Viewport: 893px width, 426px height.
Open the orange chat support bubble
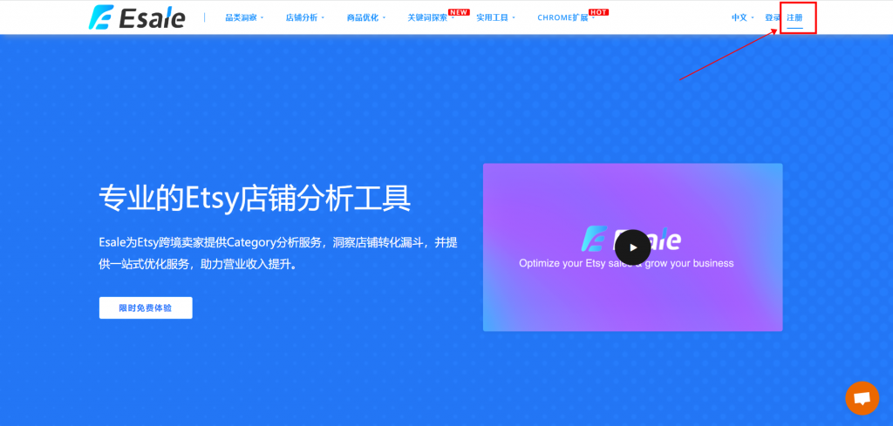(862, 398)
